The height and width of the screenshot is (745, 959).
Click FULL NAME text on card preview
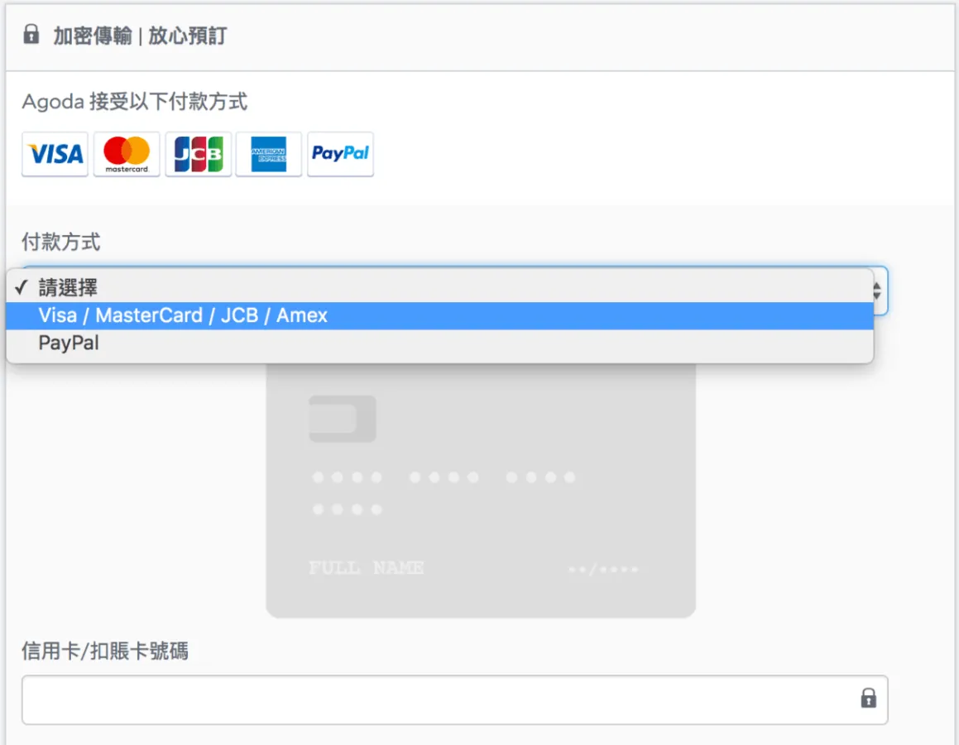pos(367,568)
